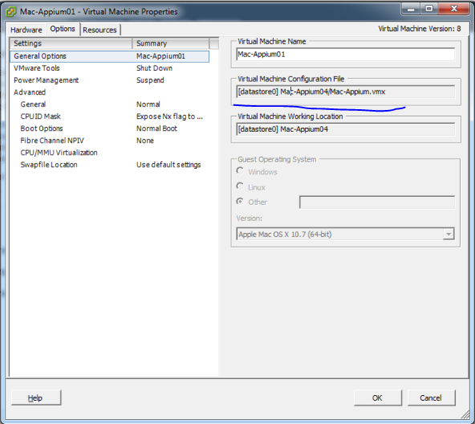Click 'Normal' summary for Advanced General
Viewport: 475px width, 424px height.
click(x=148, y=104)
